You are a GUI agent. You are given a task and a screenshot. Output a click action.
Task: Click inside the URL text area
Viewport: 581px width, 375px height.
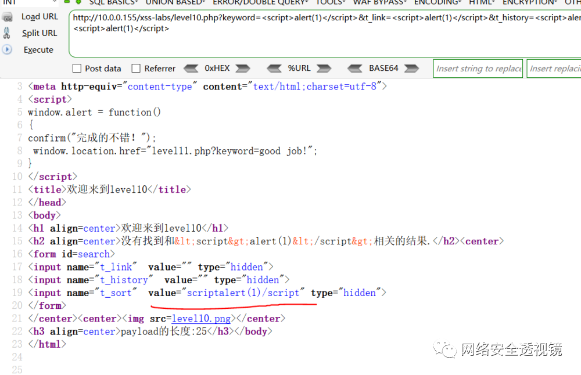point(325,34)
